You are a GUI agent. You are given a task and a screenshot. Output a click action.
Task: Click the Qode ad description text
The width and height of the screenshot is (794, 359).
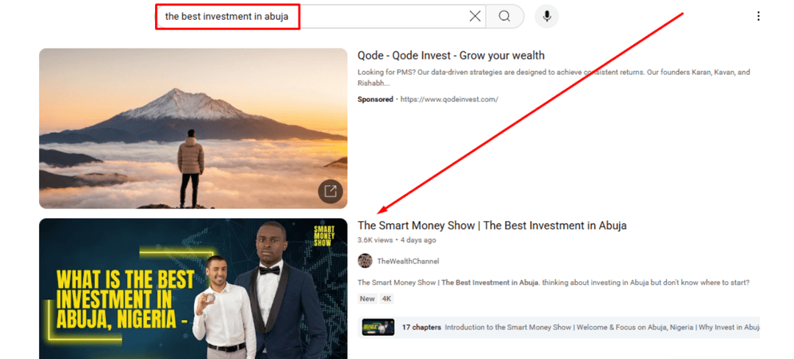pos(553,77)
